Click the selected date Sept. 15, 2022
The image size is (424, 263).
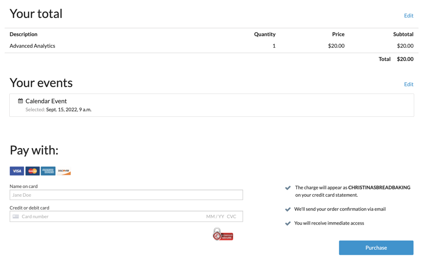pyautogui.click(x=69, y=110)
